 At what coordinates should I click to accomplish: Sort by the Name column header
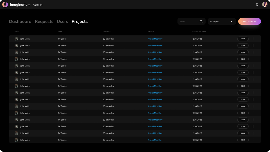[17, 32]
